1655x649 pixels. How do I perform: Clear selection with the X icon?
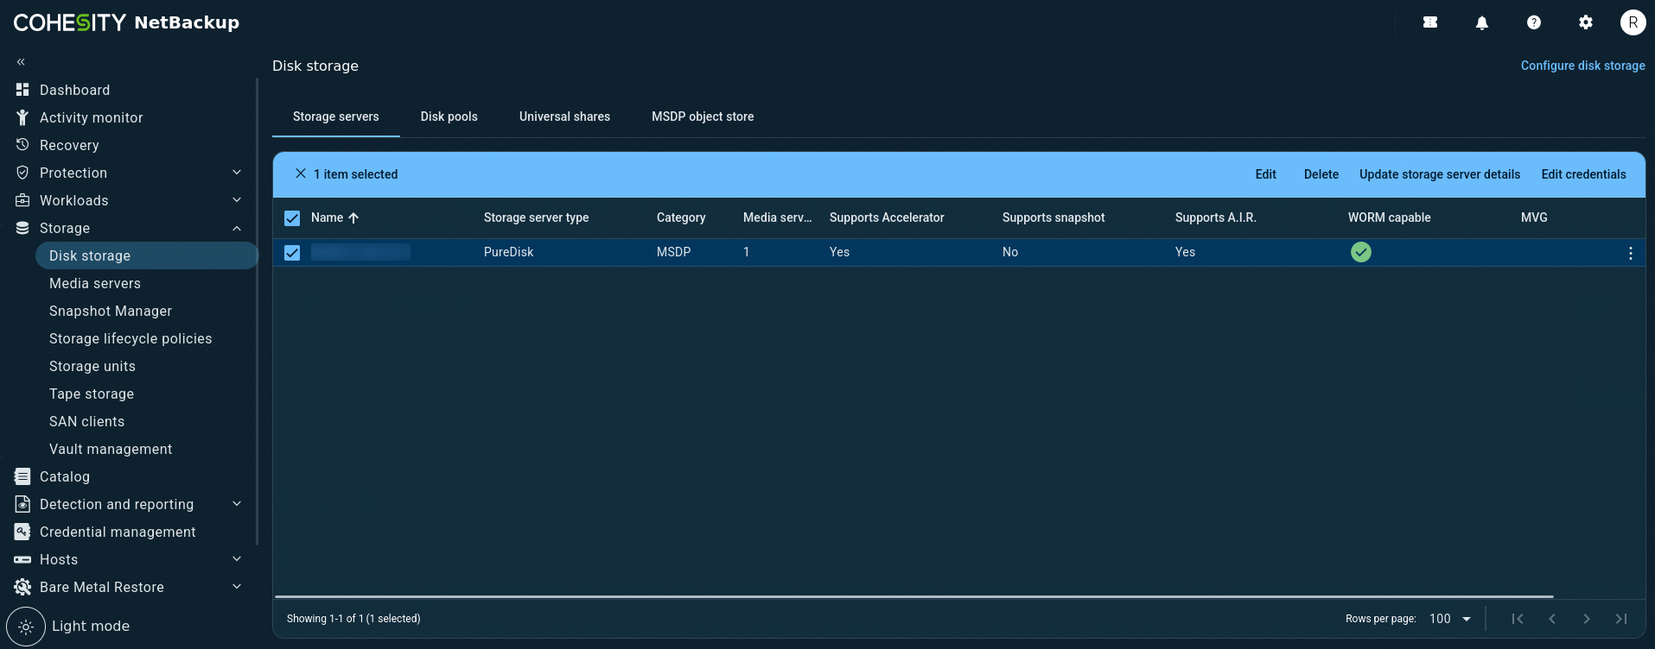(x=301, y=173)
